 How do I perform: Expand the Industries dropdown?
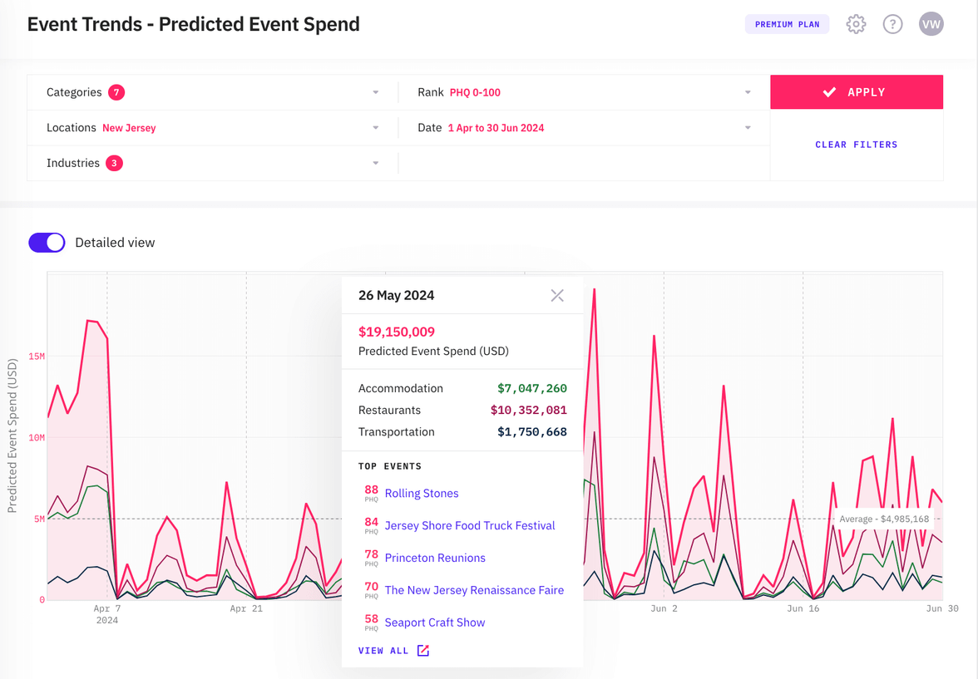375,163
